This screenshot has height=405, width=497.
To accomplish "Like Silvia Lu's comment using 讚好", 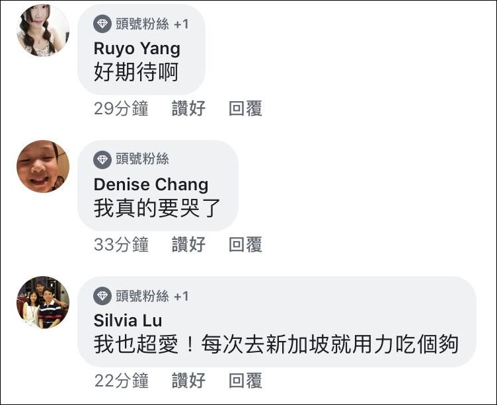I will tap(188, 381).
